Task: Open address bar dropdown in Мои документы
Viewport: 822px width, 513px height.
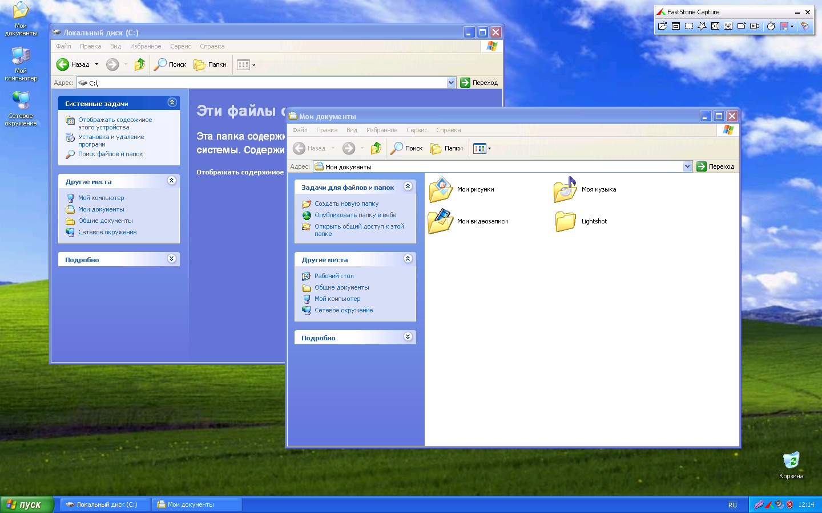Action: 687,166
